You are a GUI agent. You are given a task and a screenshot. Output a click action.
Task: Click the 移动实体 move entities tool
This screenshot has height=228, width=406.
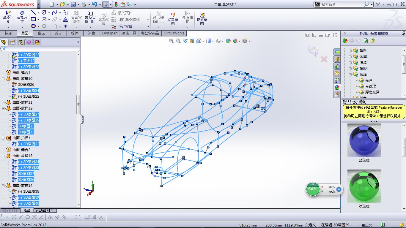click(x=122, y=26)
